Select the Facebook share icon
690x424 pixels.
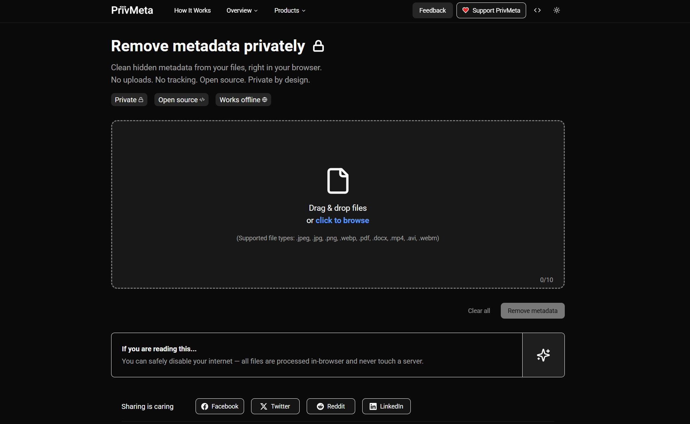coord(205,406)
